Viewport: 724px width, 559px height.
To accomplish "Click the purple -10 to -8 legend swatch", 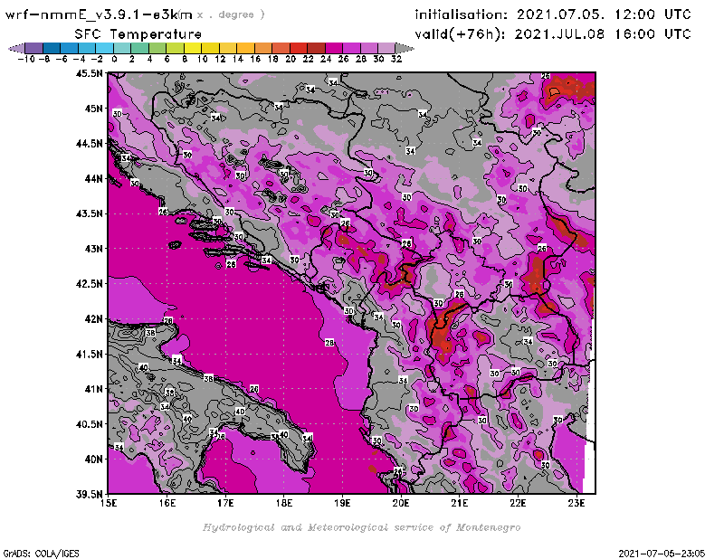I will click(33, 48).
